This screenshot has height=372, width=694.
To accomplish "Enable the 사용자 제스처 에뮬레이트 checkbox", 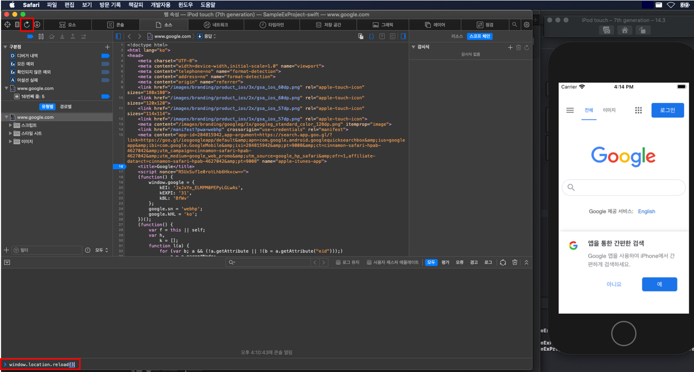I will (x=369, y=262).
